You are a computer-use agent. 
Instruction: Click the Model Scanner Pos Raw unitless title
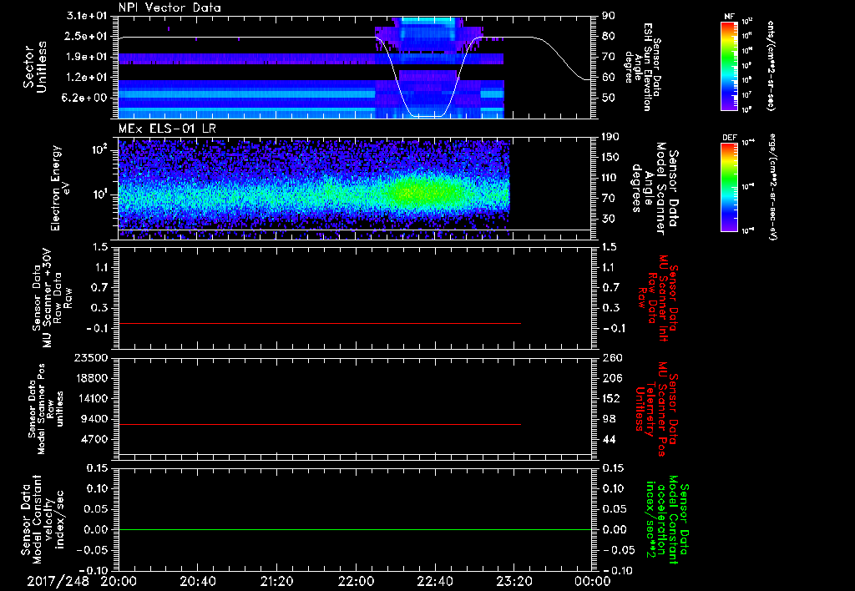point(47,409)
